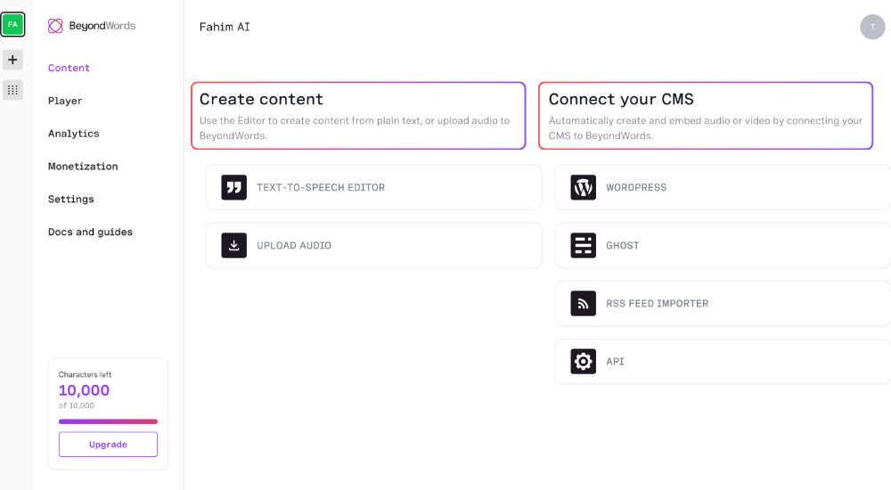Navigate to Monetization
This screenshot has width=891, height=490.
[83, 166]
